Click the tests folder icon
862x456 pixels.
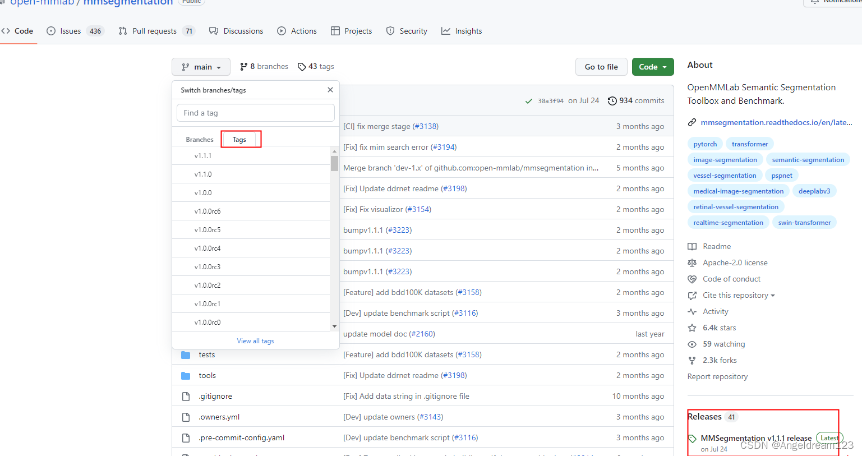[x=186, y=355]
